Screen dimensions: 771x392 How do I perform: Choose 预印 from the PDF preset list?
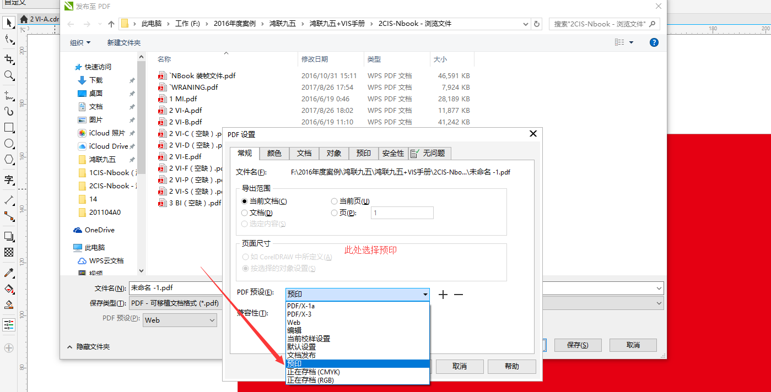[x=357, y=364]
